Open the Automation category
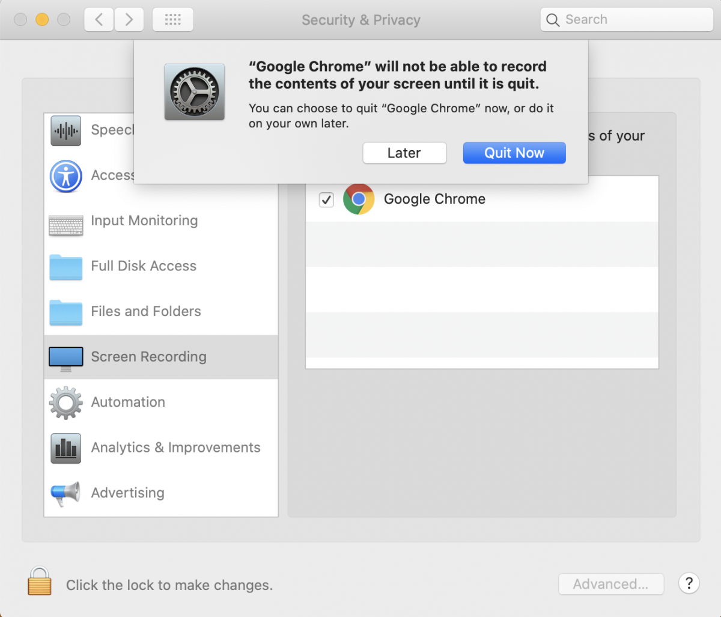 128,402
